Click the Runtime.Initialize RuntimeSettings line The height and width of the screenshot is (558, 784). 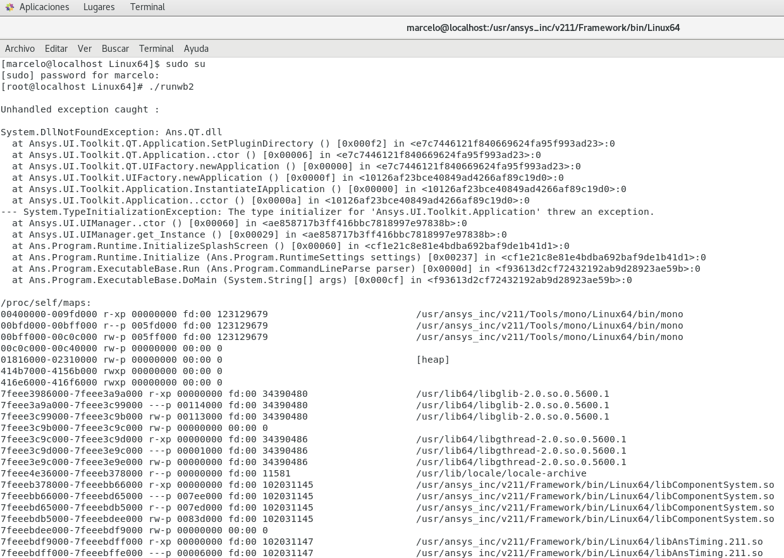click(x=359, y=257)
